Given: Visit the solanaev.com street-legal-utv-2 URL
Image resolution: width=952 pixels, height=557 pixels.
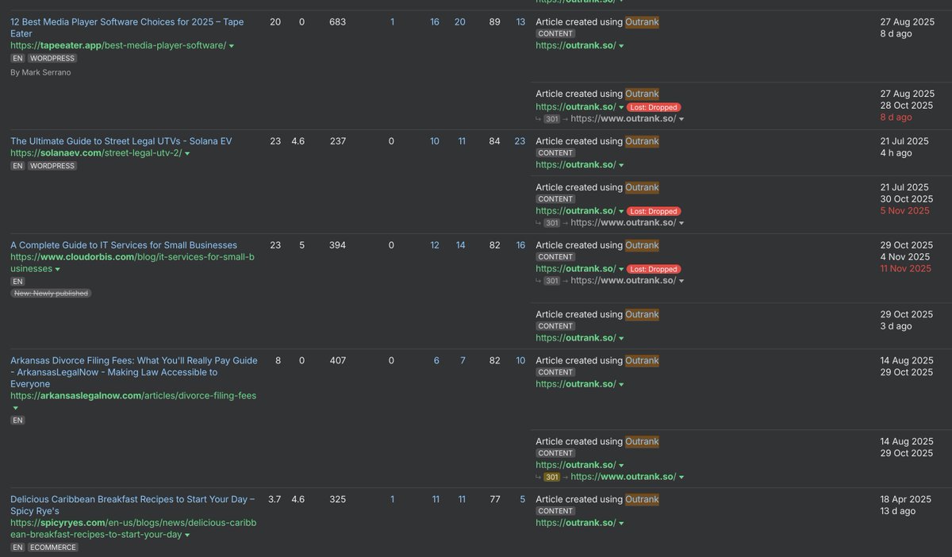Looking at the screenshot, I should 96,153.
